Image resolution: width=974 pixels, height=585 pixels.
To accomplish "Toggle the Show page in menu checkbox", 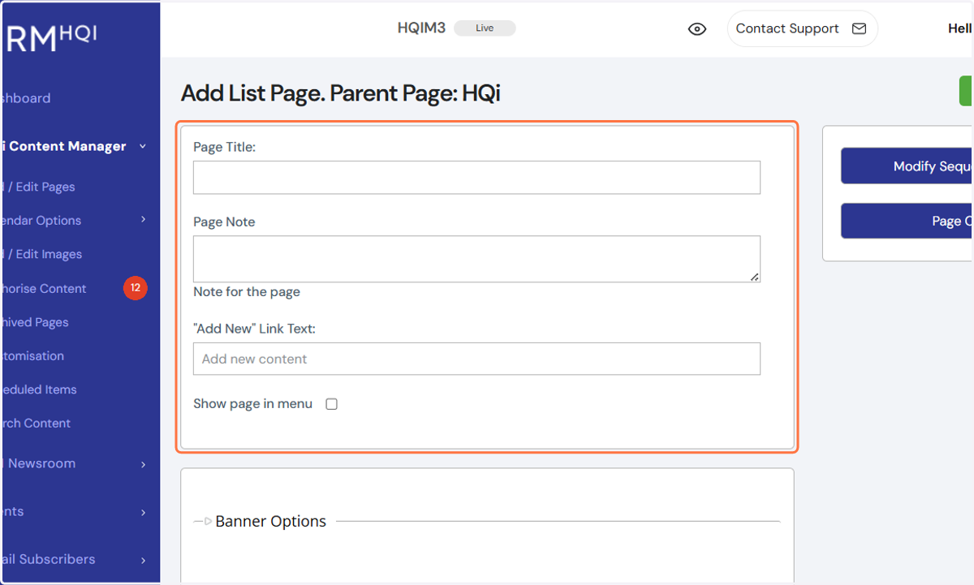I will click(331, 404).
